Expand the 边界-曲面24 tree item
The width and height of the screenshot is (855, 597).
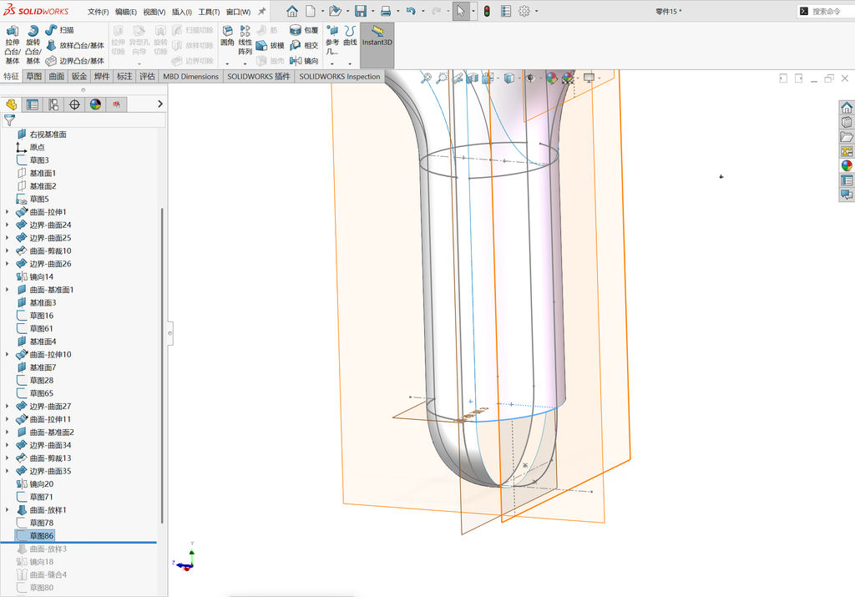(7, 225)
